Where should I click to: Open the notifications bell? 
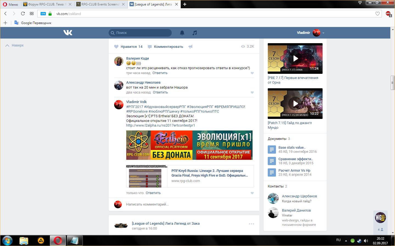(x=182, y=33)
